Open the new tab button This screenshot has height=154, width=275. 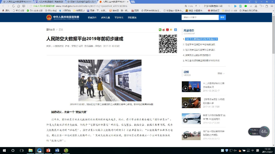[133, 2]
